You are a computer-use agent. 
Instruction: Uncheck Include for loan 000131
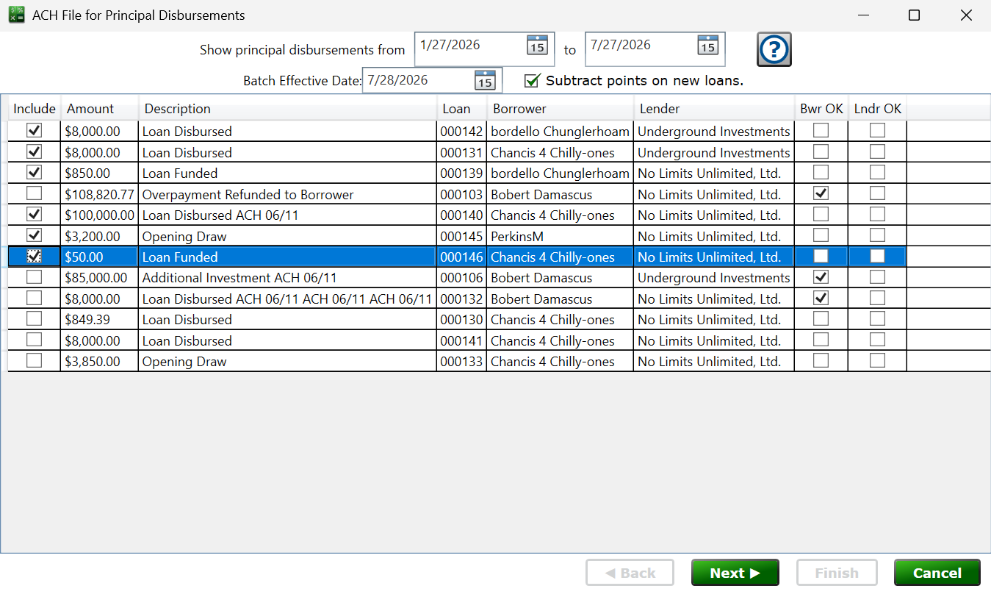point(34,152)
